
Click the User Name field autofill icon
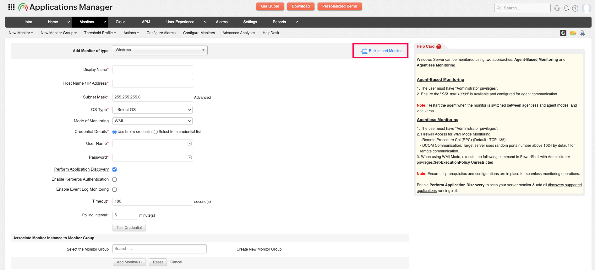click(190, 144)
